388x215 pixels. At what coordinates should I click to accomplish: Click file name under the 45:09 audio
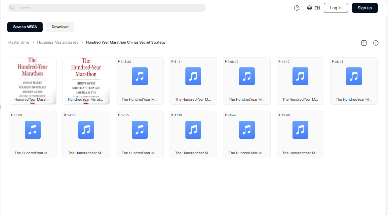click(32, 153)
